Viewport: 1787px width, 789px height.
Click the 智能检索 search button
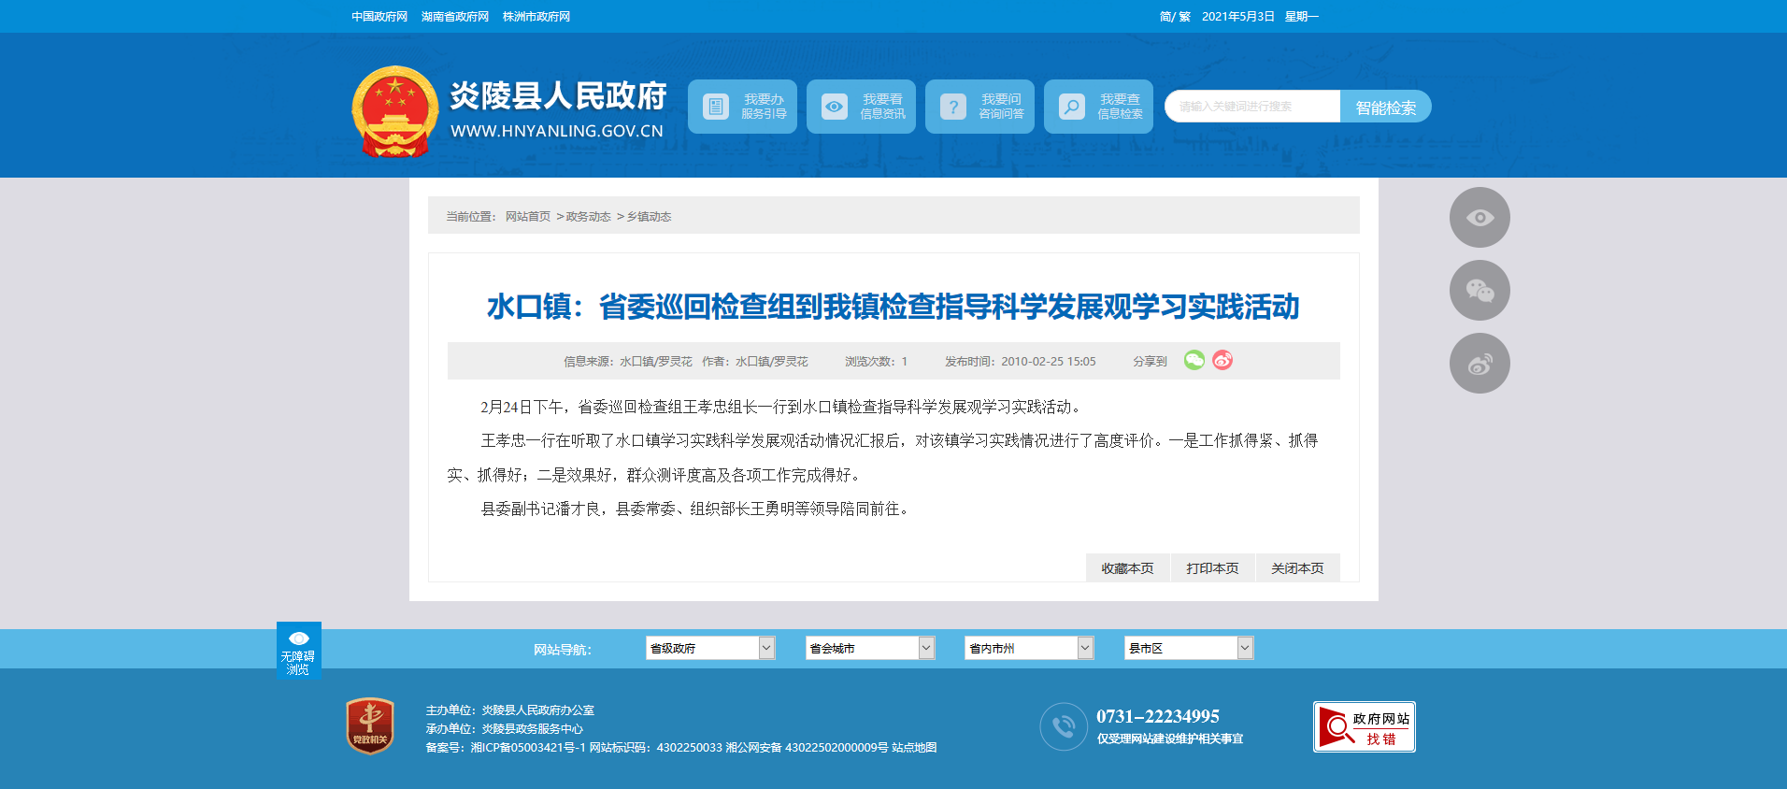click(x=1385, y=108)
